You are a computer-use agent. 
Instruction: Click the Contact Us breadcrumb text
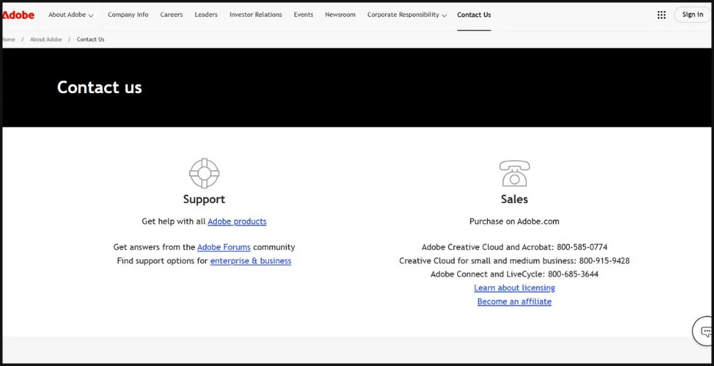pos(91,39)
